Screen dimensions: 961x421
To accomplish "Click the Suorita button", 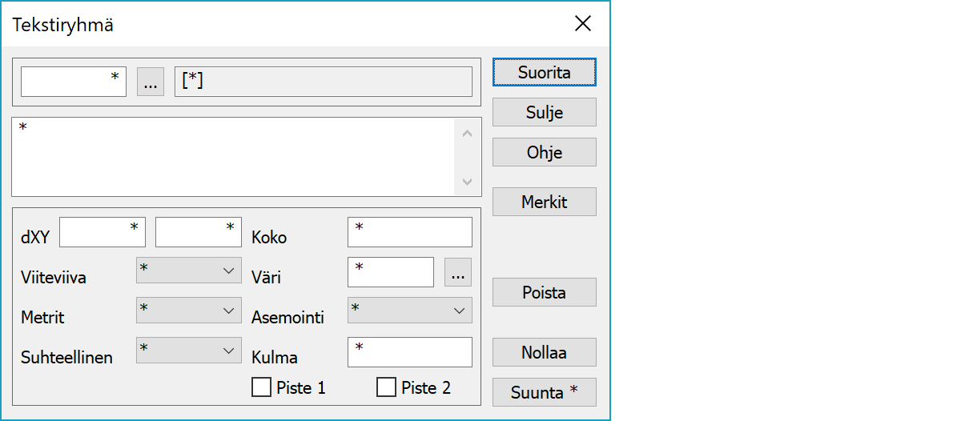I will click(544, 72).
